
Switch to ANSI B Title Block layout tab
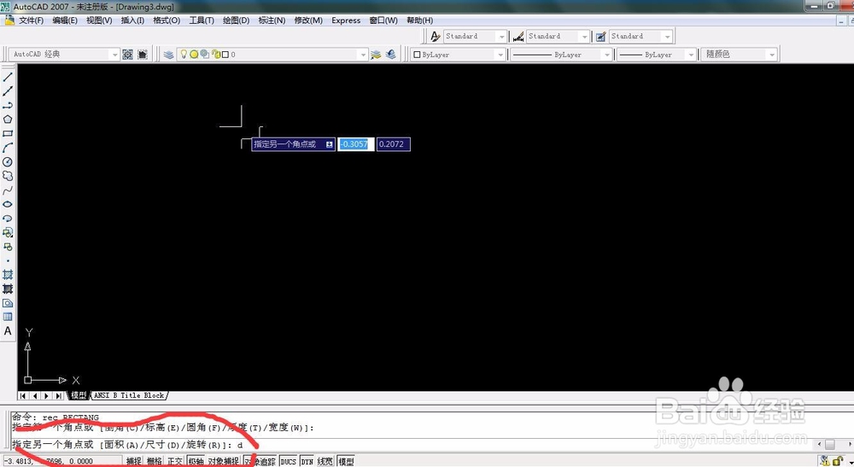(129, 395)
